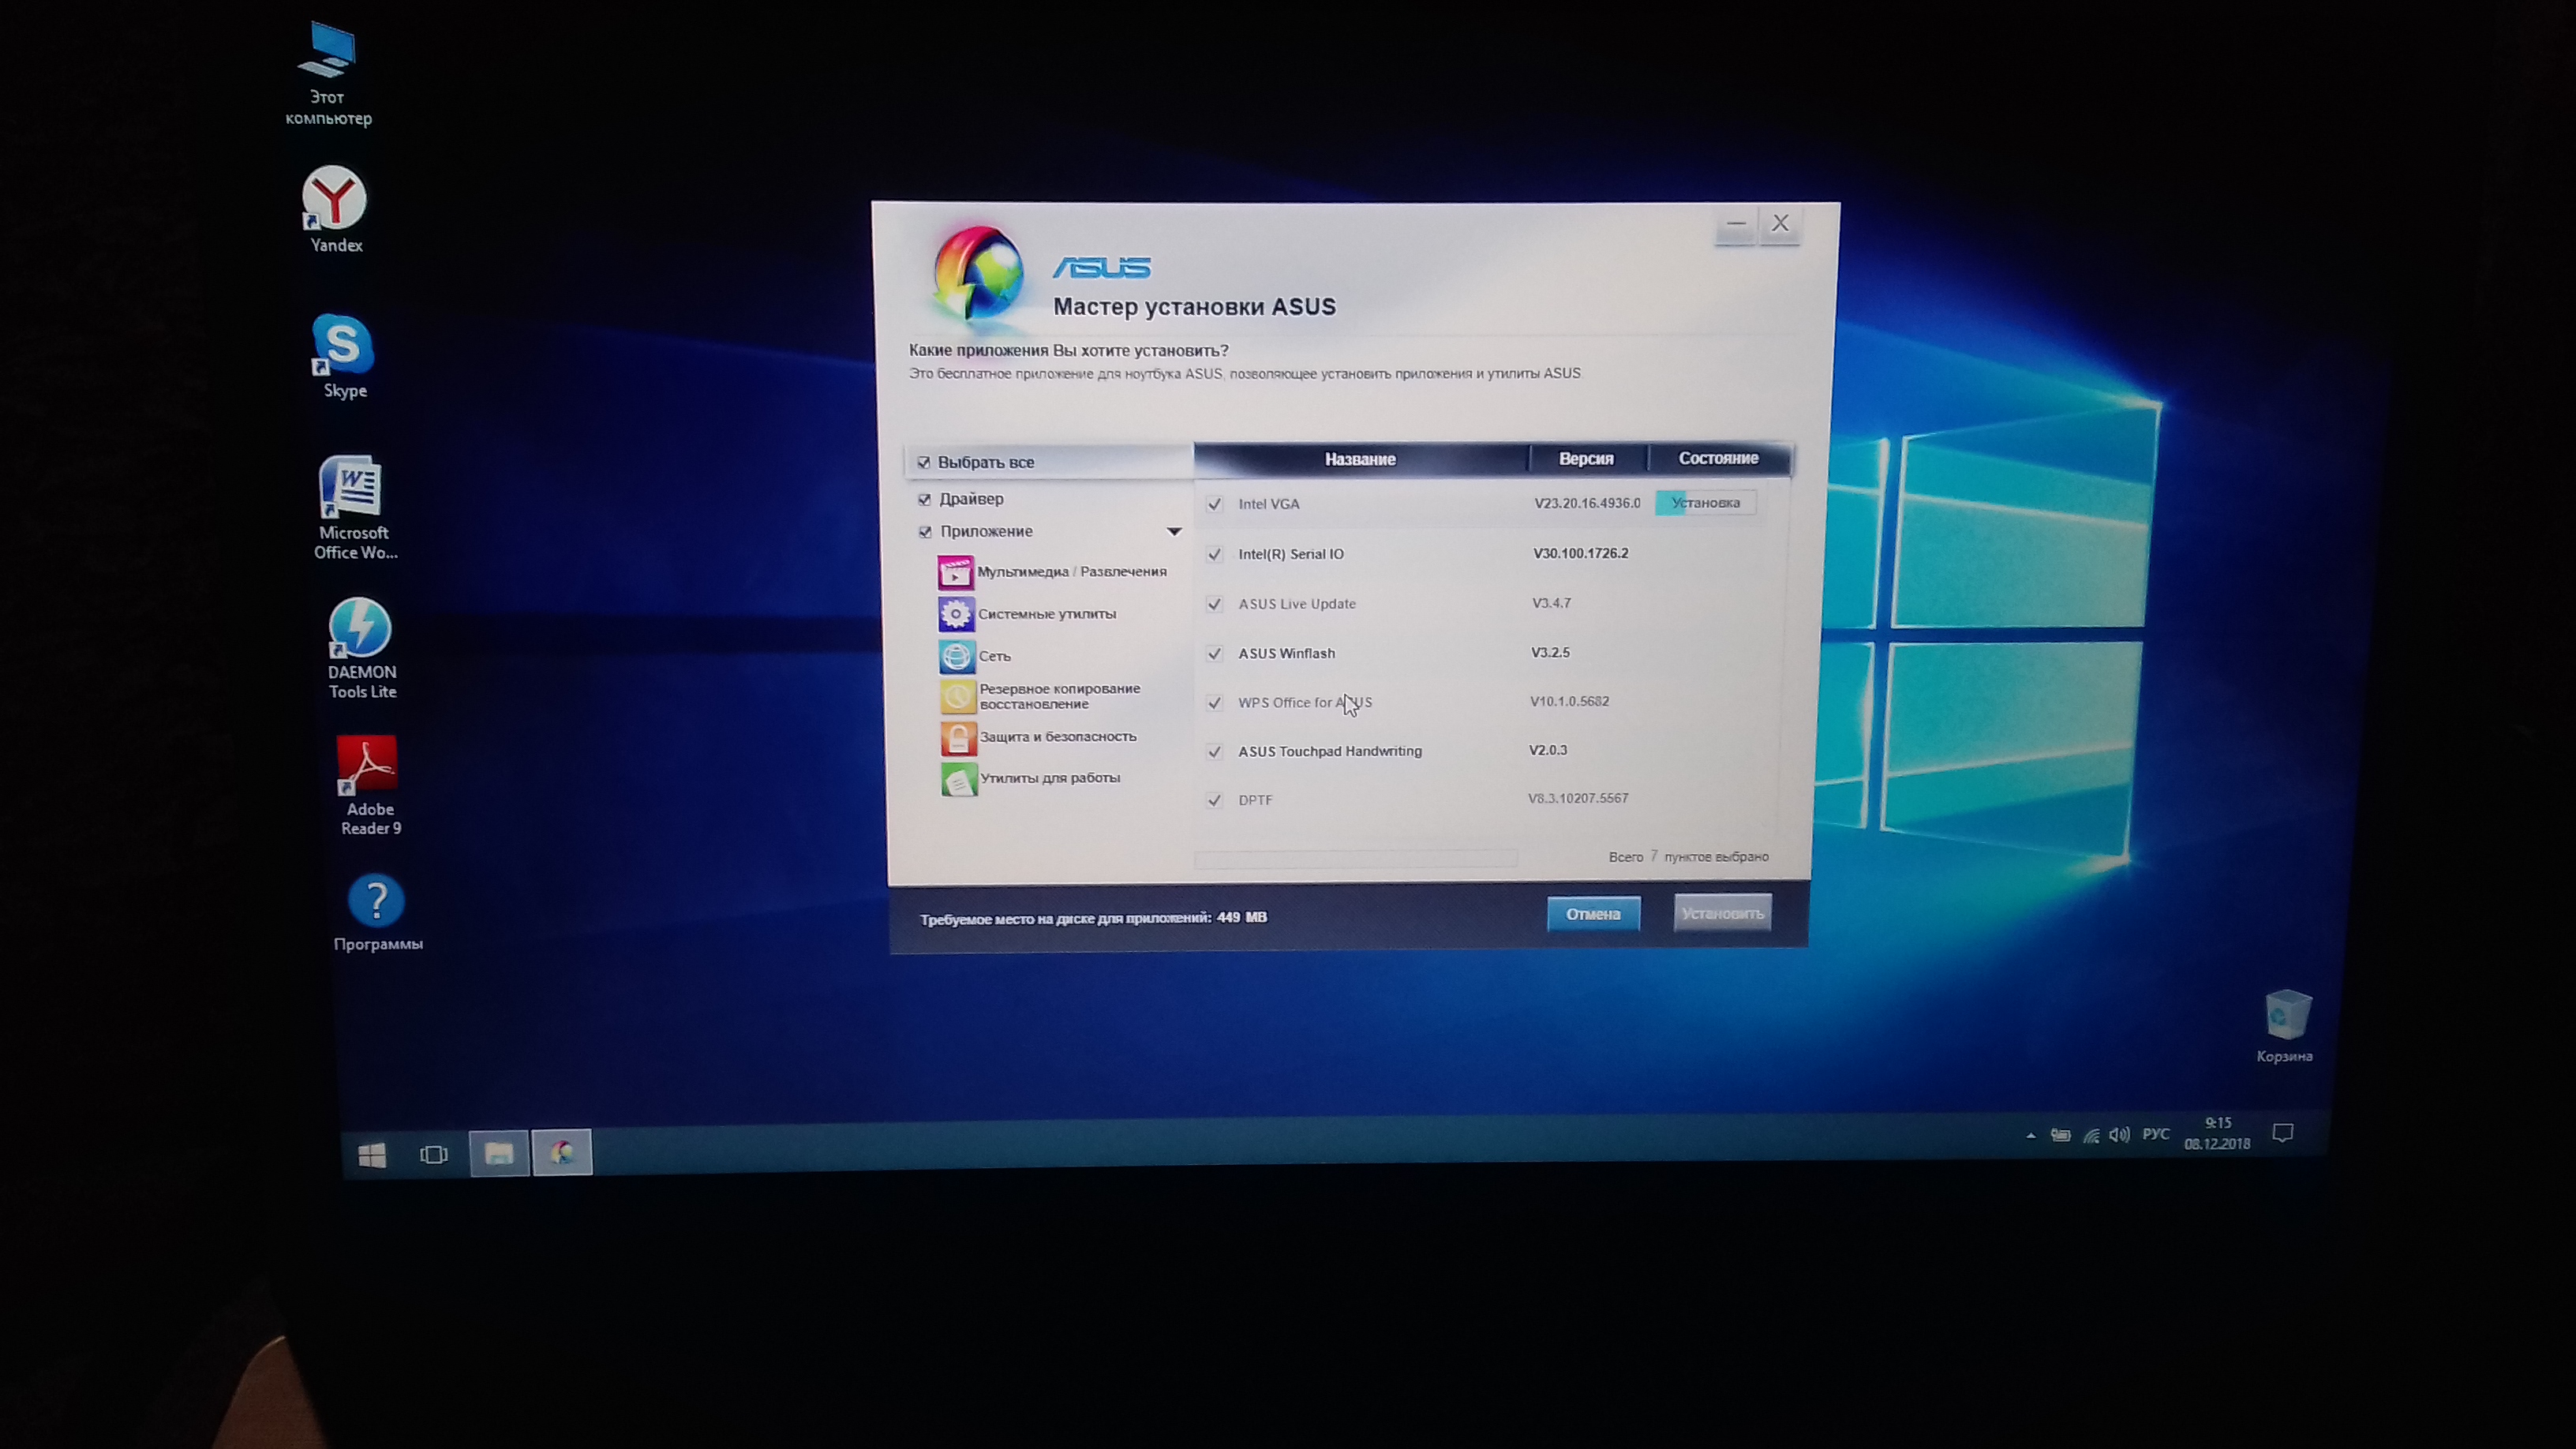This screenshot has width=2576, height=1449.
Task: Open Adobe Reader 9 shortcut
Action: [x=369, y=786]
